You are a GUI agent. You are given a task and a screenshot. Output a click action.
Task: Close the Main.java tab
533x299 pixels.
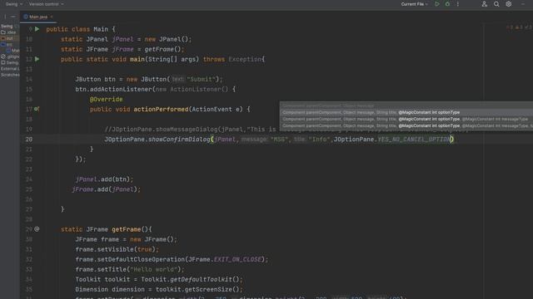pyautogui.click(x=52, y=17)
